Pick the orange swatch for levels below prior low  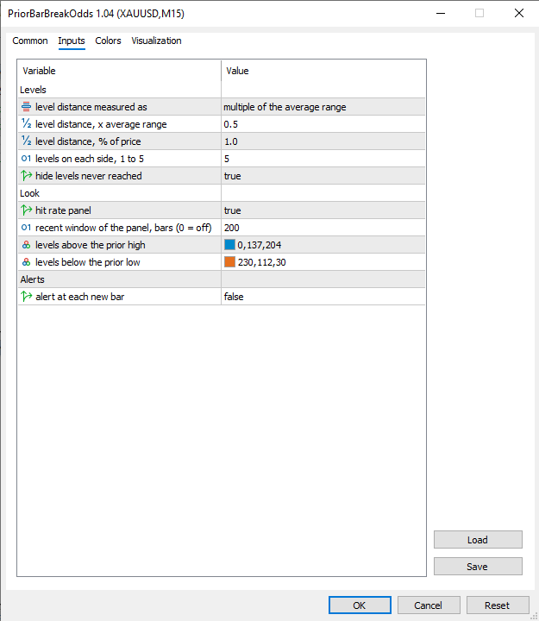229,262
